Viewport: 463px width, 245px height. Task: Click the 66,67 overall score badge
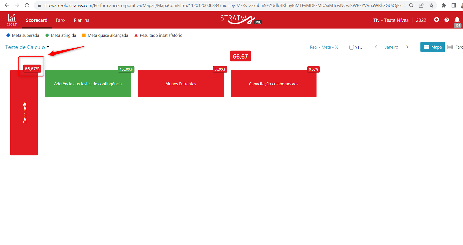point(240,56)
